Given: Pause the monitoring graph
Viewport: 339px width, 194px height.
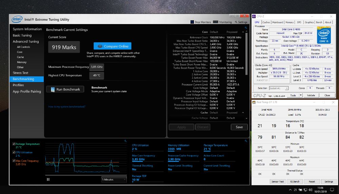Looking at the screenshot, I should tap(48, 179).
